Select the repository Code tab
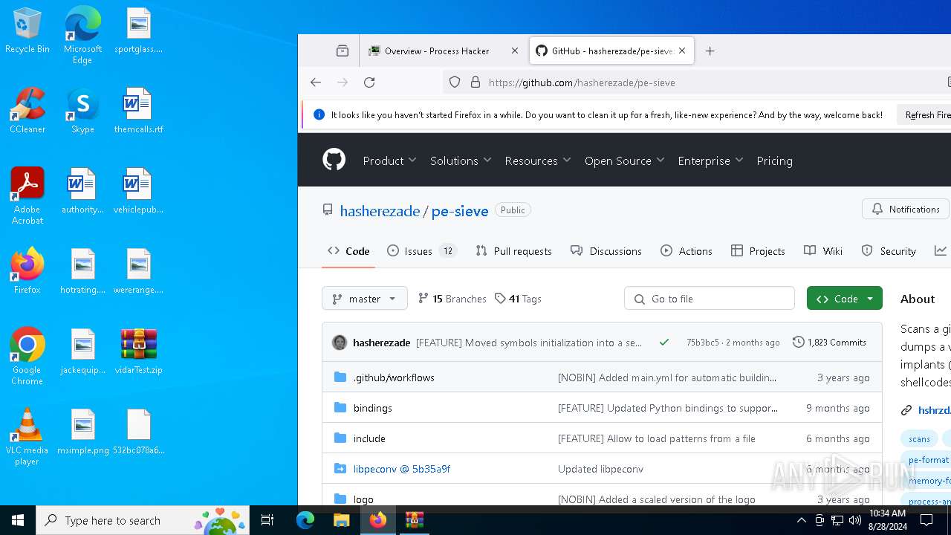Viewport: 951px width, 535px height. [x=348, y=251]
